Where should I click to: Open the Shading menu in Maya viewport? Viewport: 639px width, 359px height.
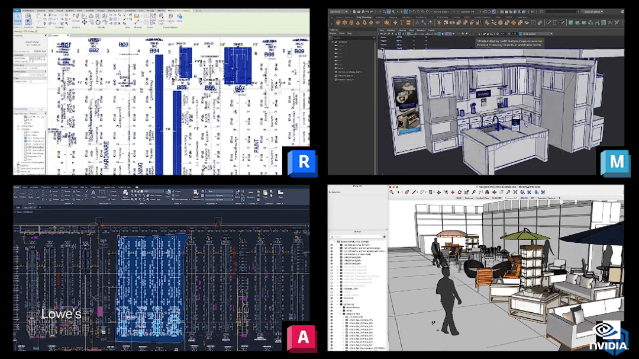pyautogui.click(x=391, y=30)
